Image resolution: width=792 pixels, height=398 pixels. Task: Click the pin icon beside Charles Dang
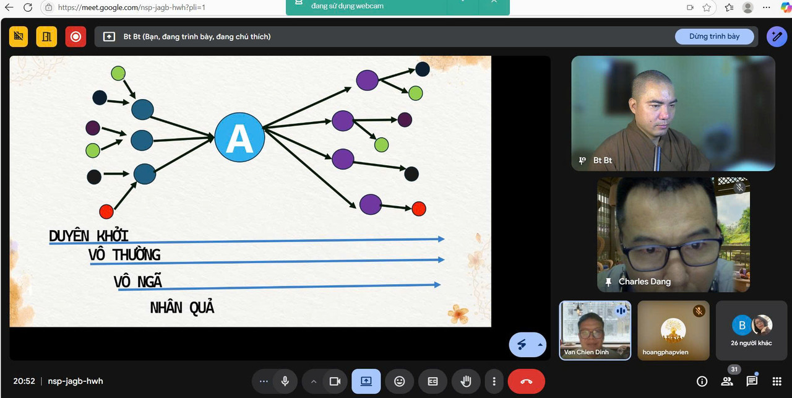(608, 282)
